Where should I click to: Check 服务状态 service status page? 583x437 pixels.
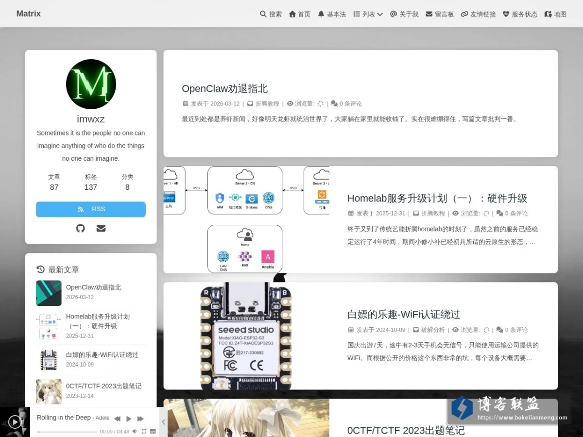(520, 14)
